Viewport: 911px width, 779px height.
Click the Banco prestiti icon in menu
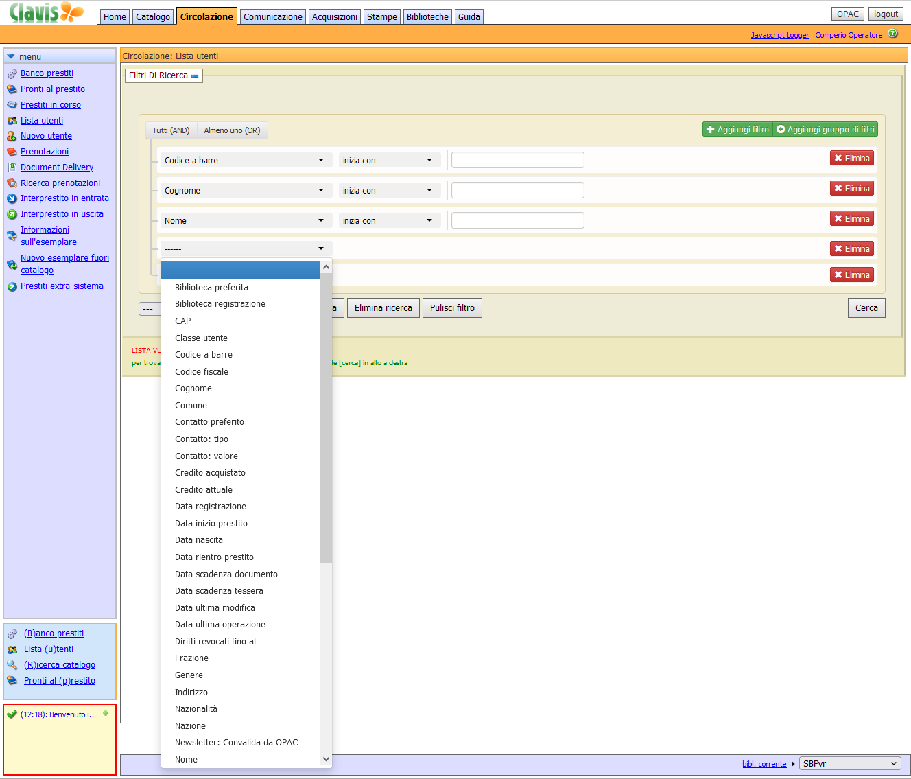pos(12,74)
